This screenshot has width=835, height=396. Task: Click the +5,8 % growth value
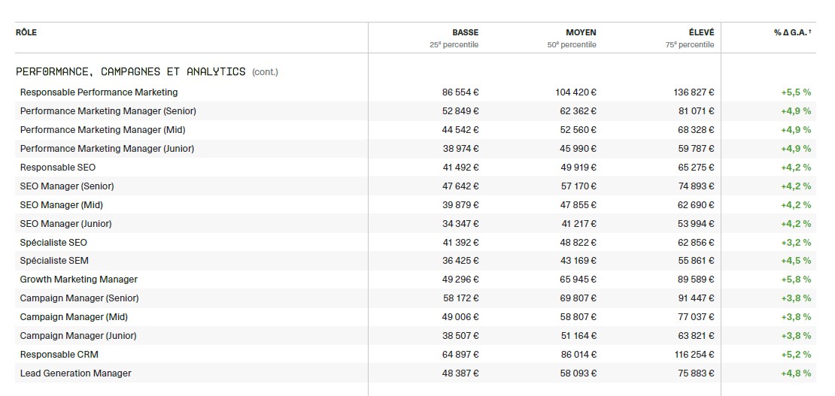pyautogui.click(x=796, y=280)
